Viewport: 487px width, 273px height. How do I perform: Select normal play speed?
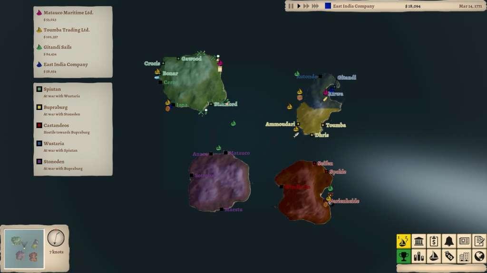299,6
